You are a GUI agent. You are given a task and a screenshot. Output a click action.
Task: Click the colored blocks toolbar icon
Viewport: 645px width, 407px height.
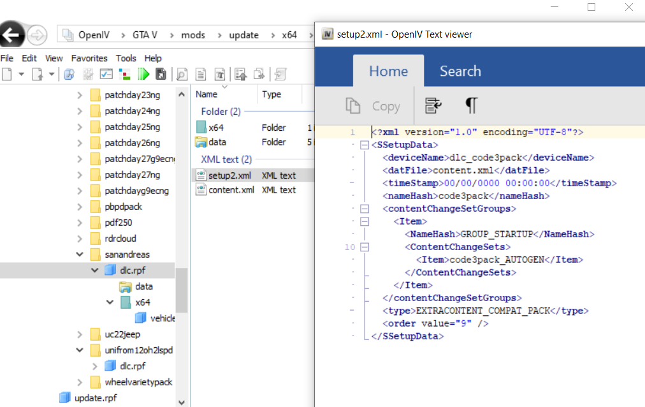[125, 74]
